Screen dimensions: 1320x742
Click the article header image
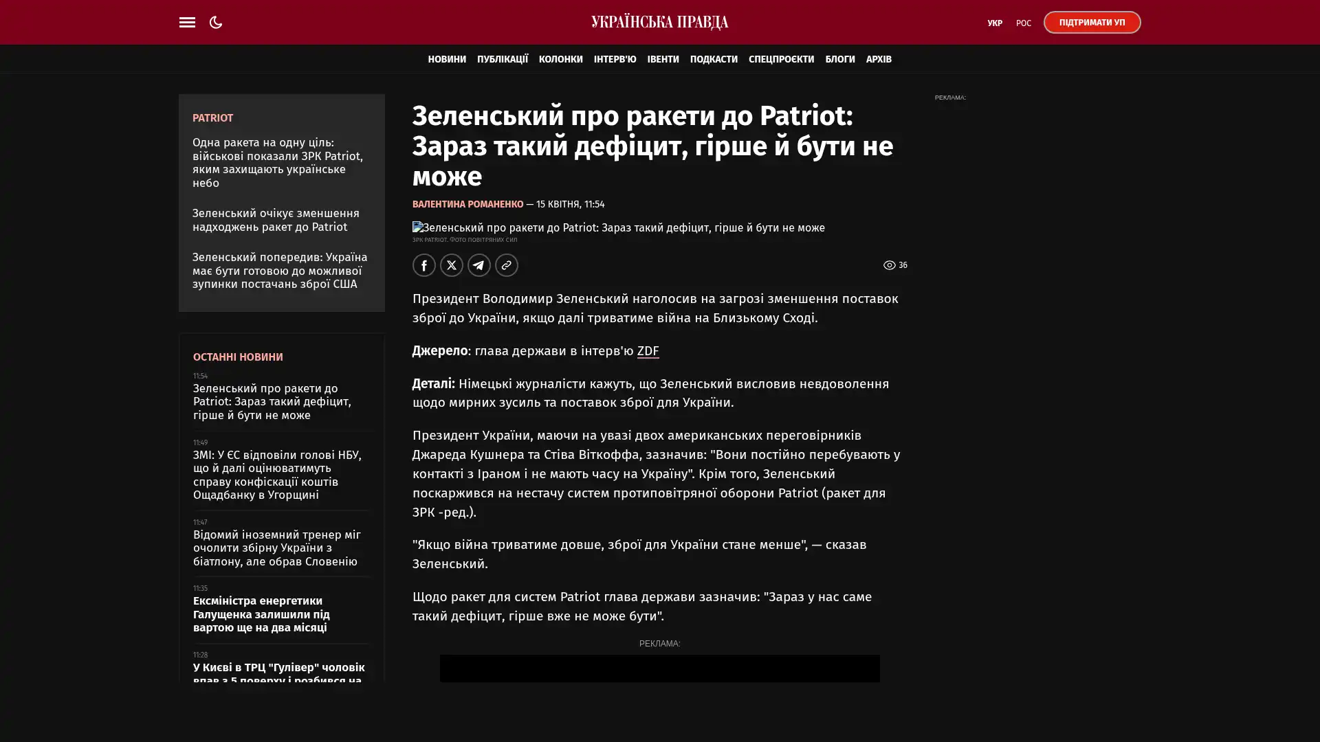pyautogui.click(x=617, y=227)
